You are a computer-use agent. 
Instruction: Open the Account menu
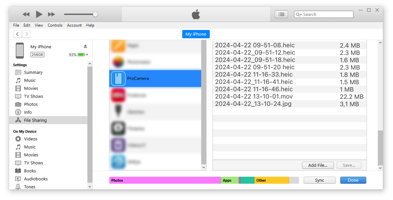(74, 25)
